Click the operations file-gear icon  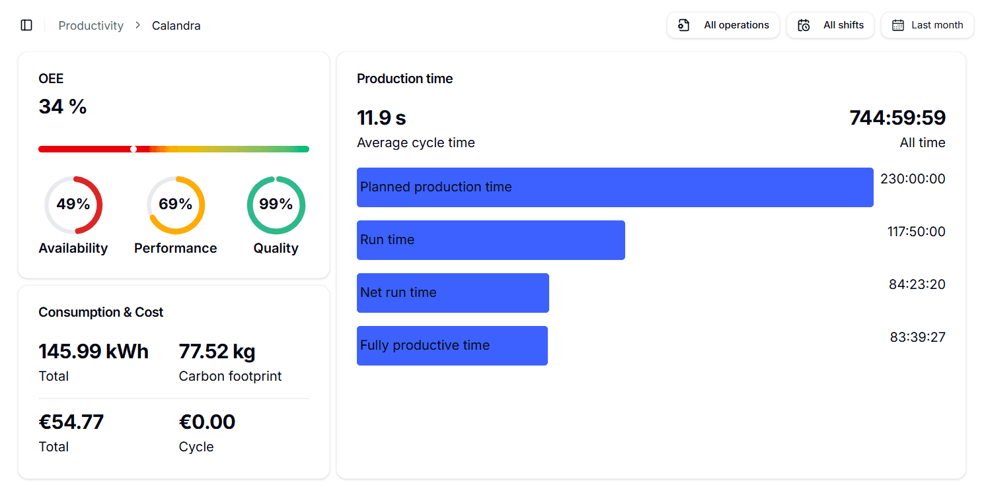pyautogui.click(x=684, y=25)
